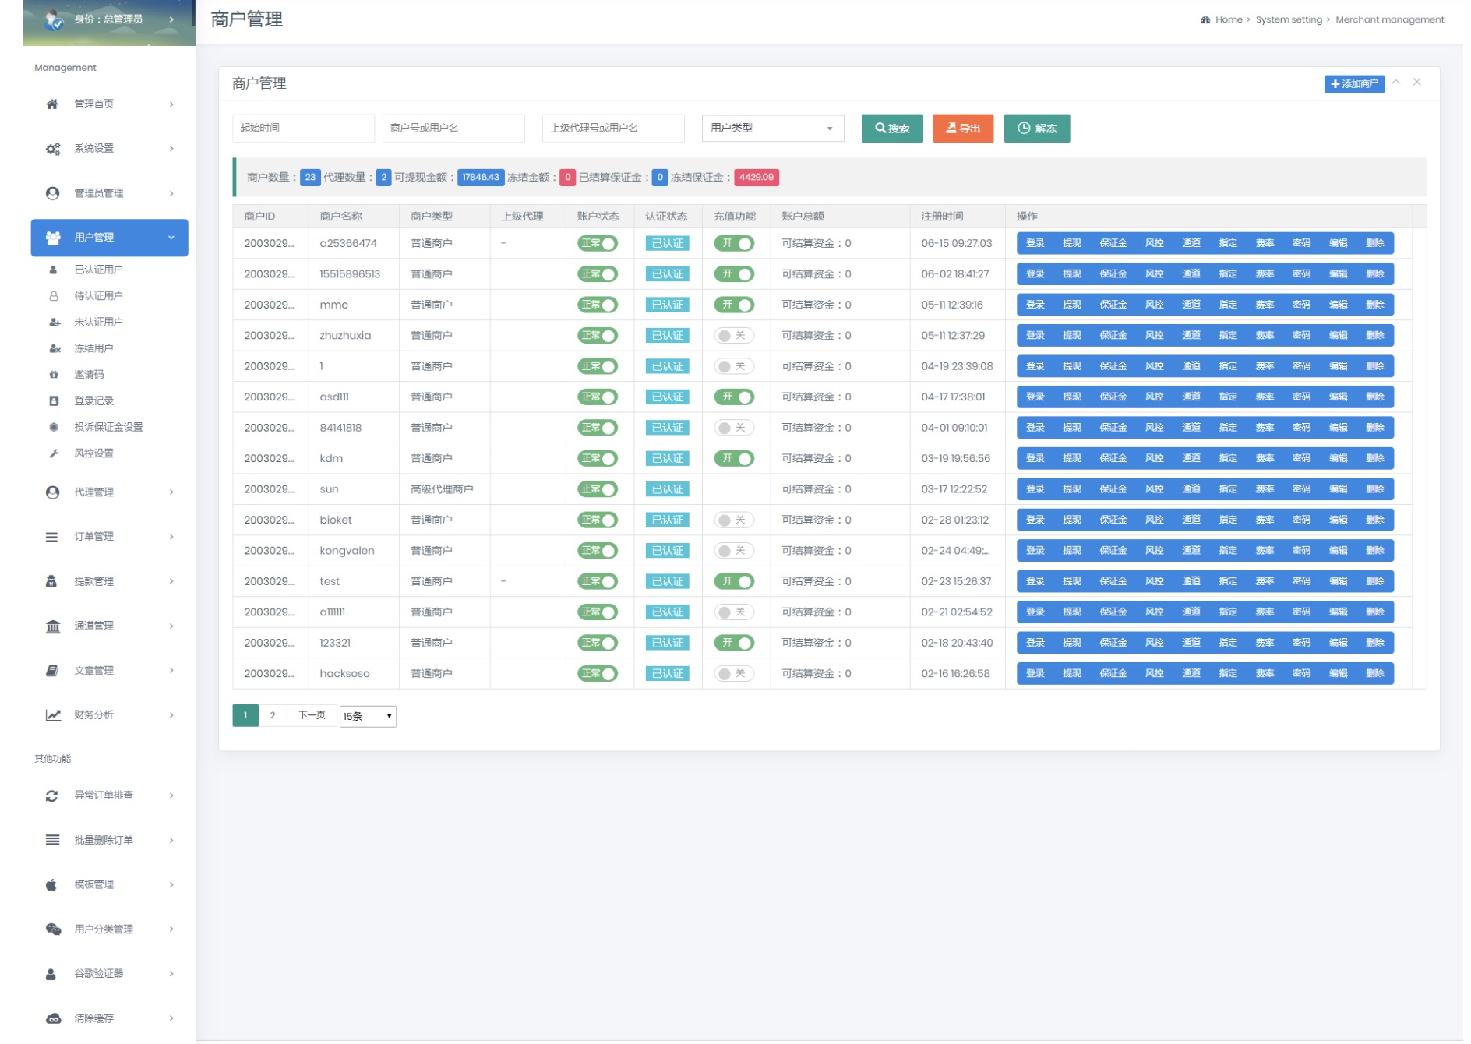Toggle account status for merchant sun
The width and height of the screenshot is (1471, 1044).
598,489
